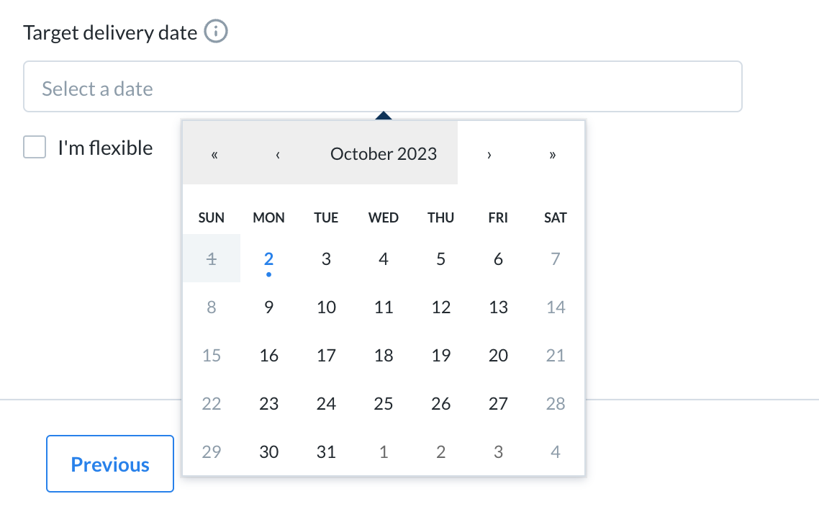819x517 pixels.
Task: Go to previous year with double-left arrow
Action: tap(214, 154)
